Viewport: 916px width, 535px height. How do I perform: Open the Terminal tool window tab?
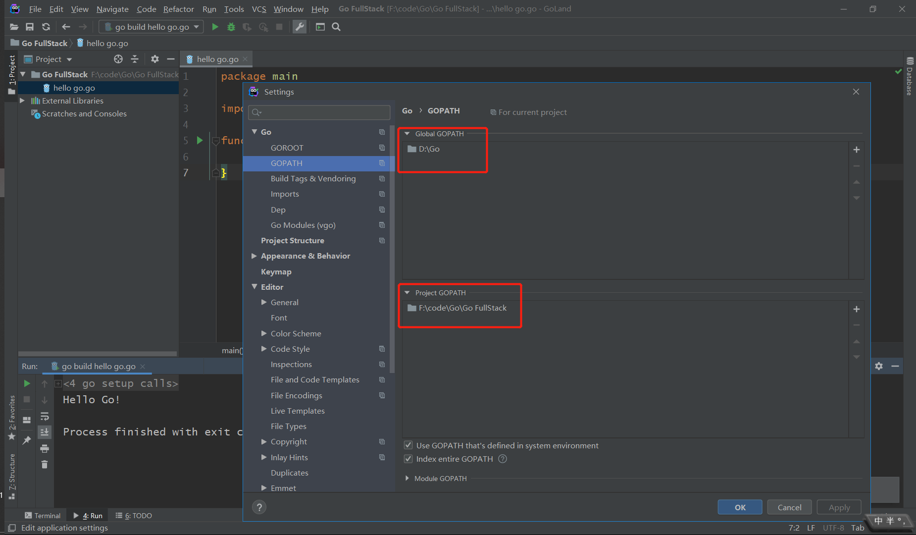(x=43, y=515)
